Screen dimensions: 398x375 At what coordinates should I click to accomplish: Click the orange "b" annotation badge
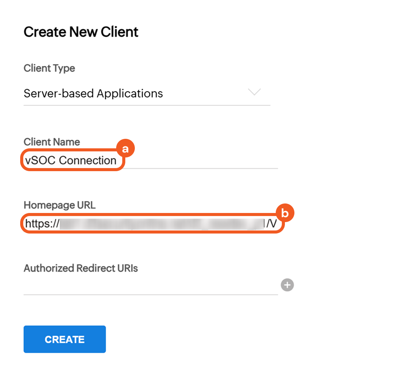(x=285, y=213)
